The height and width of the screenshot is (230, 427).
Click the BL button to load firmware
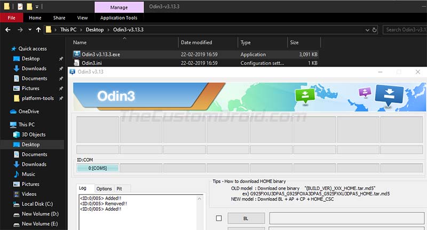[x=246, y=218]
